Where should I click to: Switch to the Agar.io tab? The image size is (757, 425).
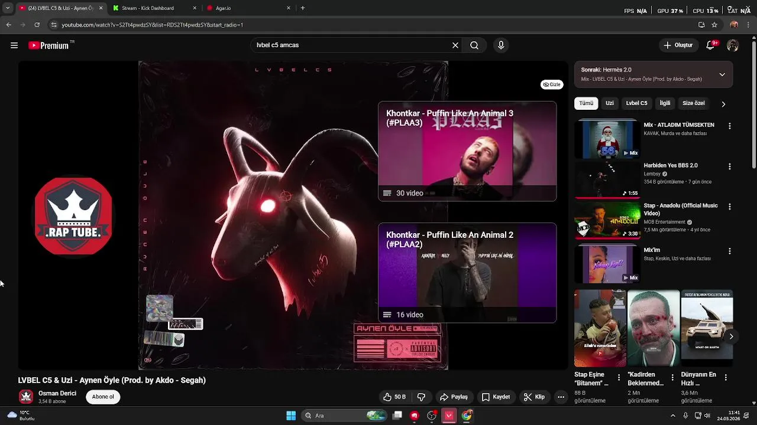pyautogui.click(x=248, y=8)
